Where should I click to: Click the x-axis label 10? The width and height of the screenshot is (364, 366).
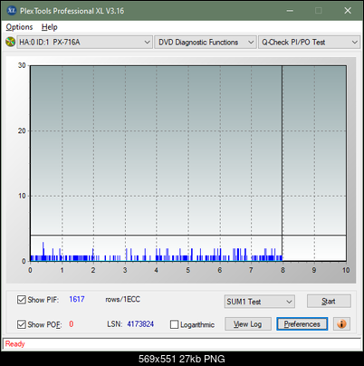coord(346,270)
